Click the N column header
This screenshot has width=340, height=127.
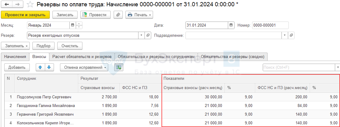coord(10,83)
